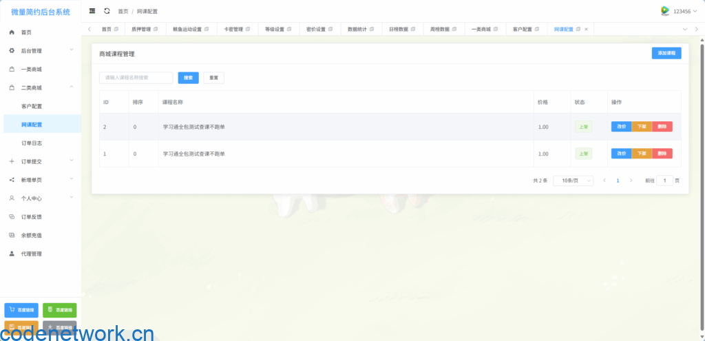
Task: Click the 余额充值 wallet icon in sidebar
Action: click(x=12, y=236)
